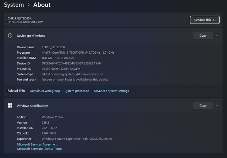Go back to System breadcrumb
Image resolution: width=227 pixels, height=158 pixels.
pos(14,5)
